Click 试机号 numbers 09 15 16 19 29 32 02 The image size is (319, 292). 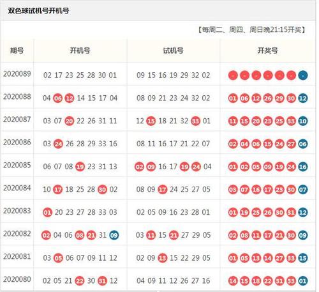(174, 75)
